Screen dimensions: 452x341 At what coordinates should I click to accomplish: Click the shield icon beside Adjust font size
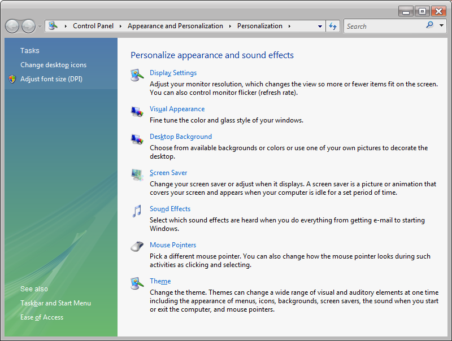(x=12, y=79)
